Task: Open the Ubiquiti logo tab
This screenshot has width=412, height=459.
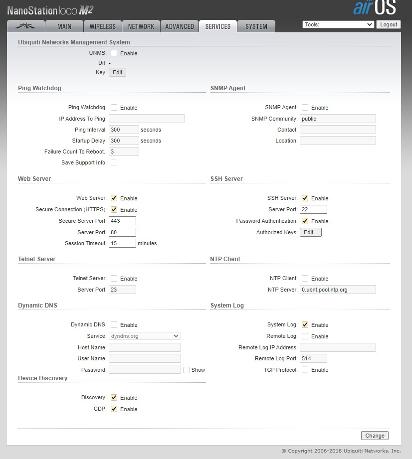Action: click(x=26, y=26)
